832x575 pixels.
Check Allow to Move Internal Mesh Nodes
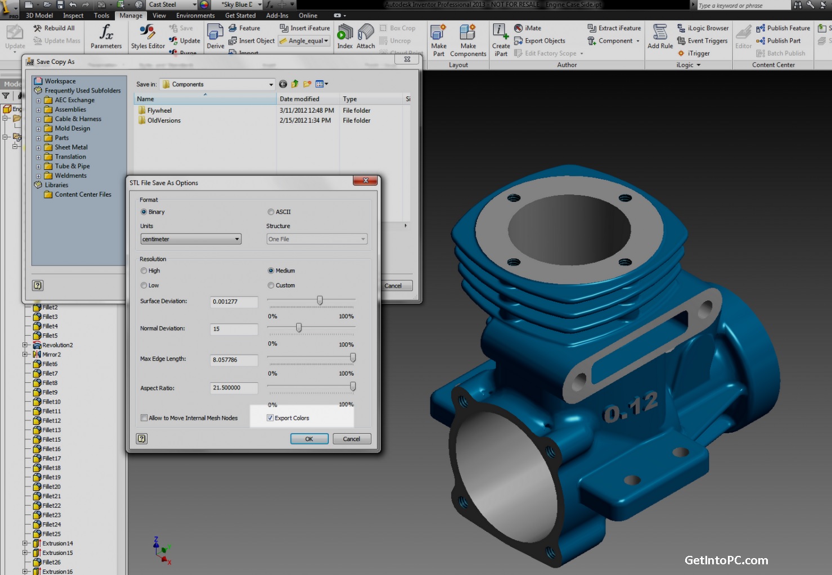tap(144, 418)
